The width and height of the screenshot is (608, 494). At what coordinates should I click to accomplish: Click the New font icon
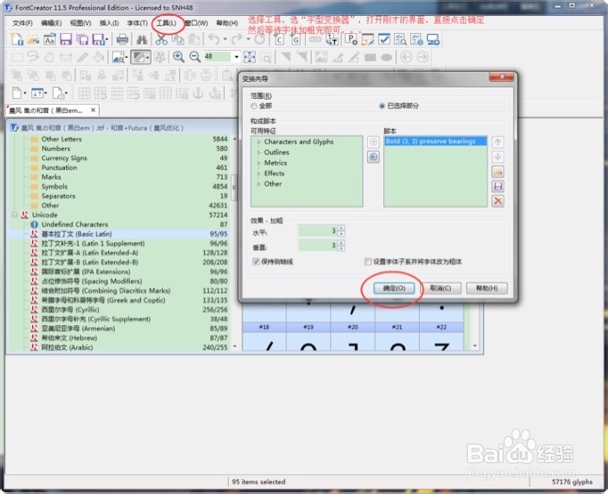click(17, 39)
